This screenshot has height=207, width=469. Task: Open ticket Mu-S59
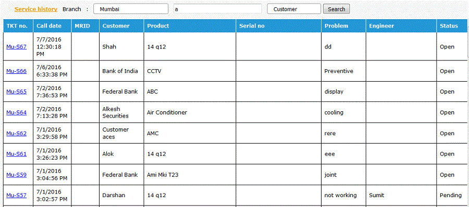tap(17, 175)
